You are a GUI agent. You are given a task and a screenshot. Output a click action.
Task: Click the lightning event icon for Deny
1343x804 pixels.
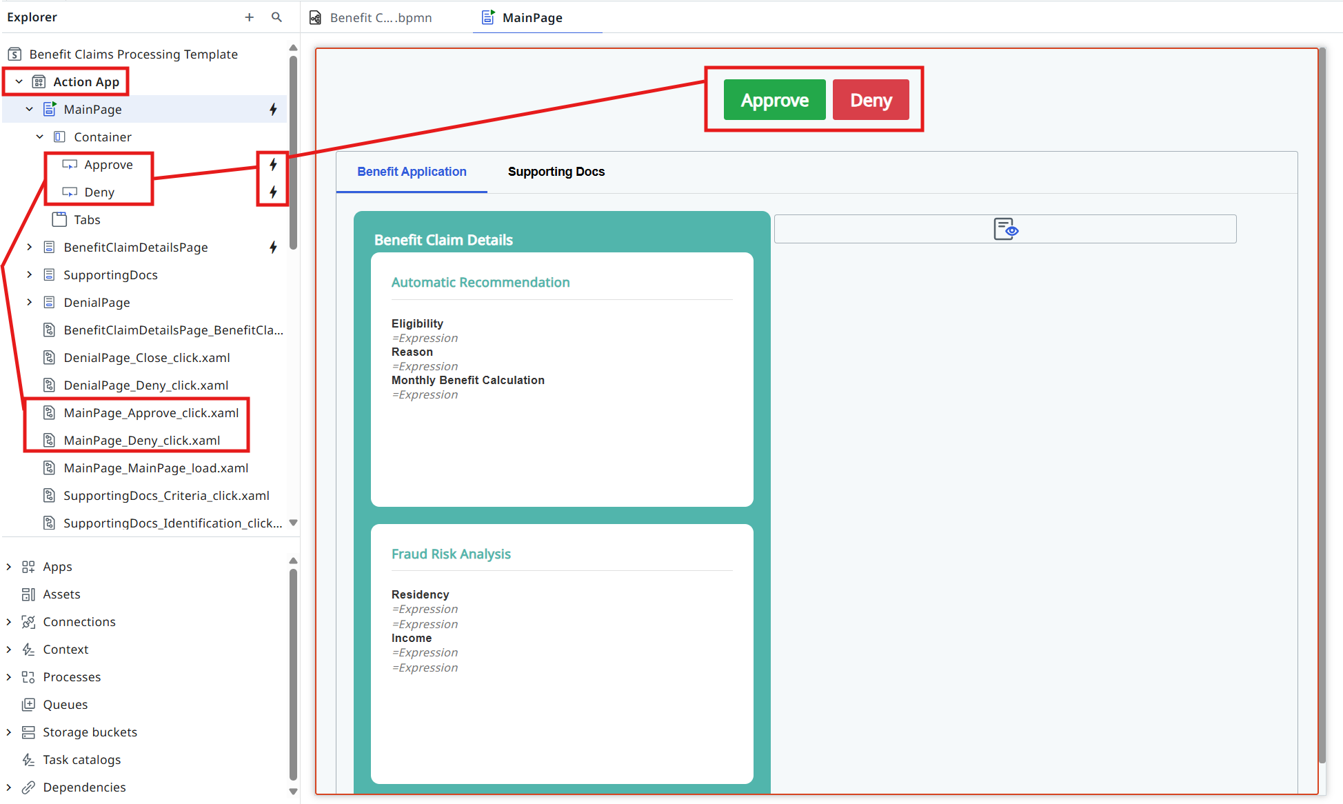coord(273,192)
